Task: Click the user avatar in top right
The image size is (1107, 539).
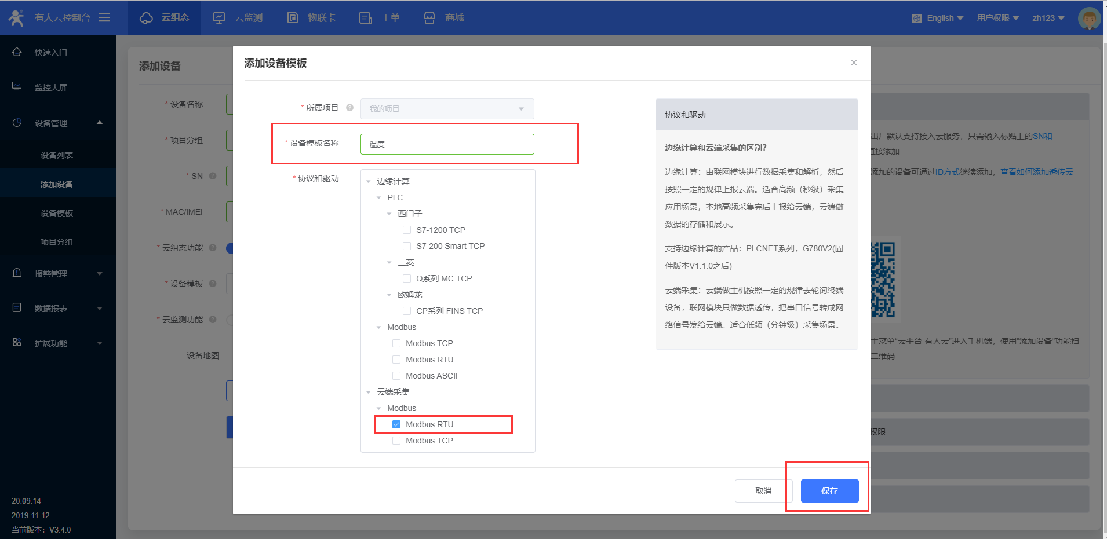Action: (x=1089, y=19)
